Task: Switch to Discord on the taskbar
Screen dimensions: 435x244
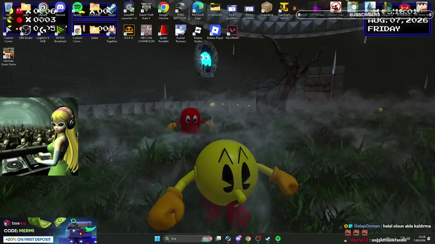Action: tap(238, 239)
